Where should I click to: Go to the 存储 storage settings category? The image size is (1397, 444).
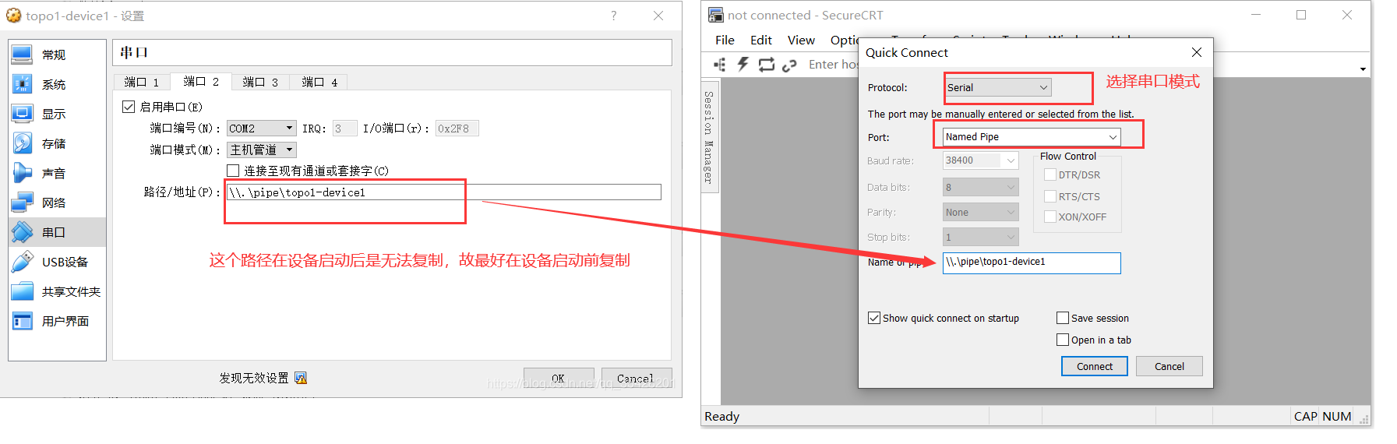point(53,143)
